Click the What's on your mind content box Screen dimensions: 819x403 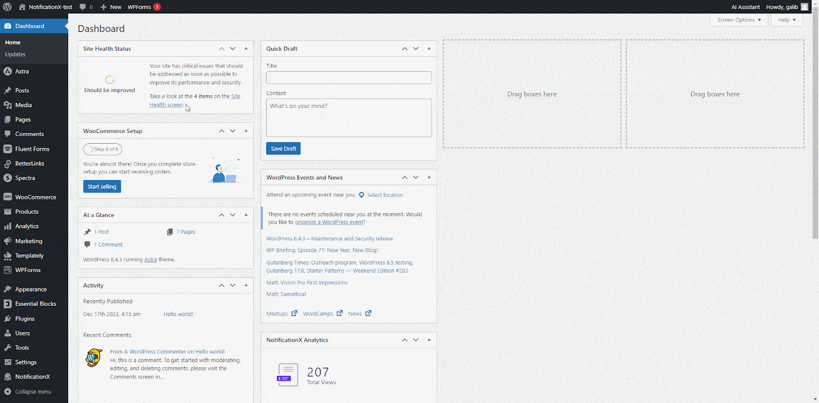pyautogui.click(x=349, y=118)
